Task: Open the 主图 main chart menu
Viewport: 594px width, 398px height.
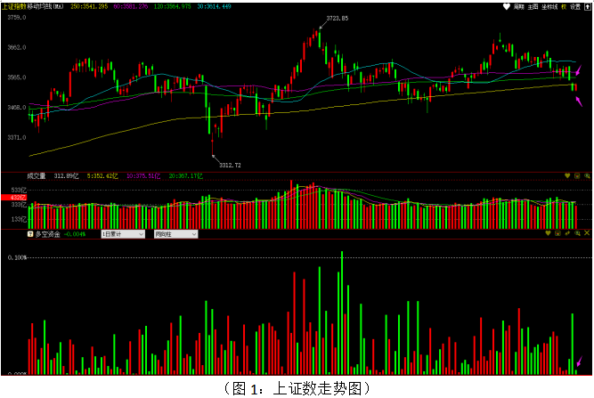Action: [x=533, y=6]
